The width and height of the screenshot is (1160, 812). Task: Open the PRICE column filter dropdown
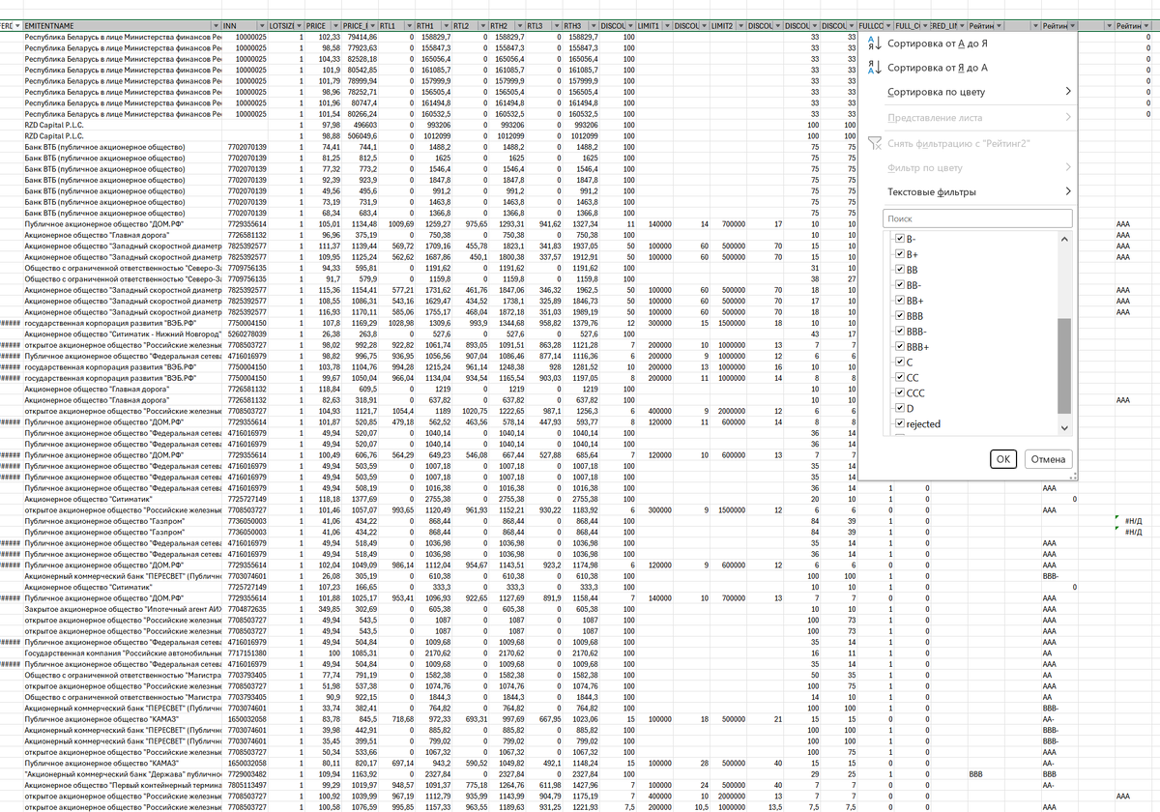pyautogui.click(x=333, y=24)
